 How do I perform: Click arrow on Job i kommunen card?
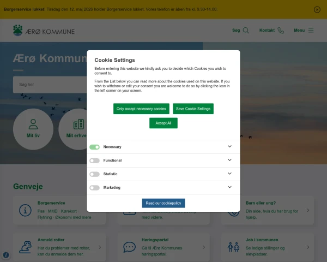coord(308,247)
